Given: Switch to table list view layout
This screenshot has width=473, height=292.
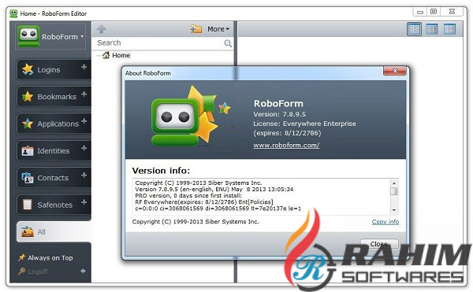Looking at the screenshot, I should (432, 29).
